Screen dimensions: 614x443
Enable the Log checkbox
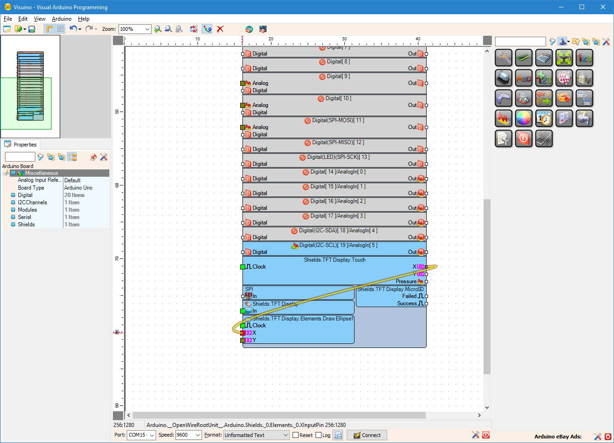pos(319,435)
